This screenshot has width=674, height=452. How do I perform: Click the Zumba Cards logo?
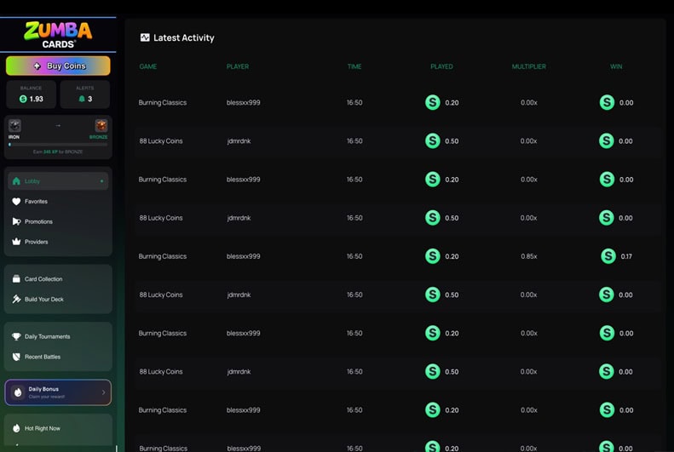(x=58, y=34)
